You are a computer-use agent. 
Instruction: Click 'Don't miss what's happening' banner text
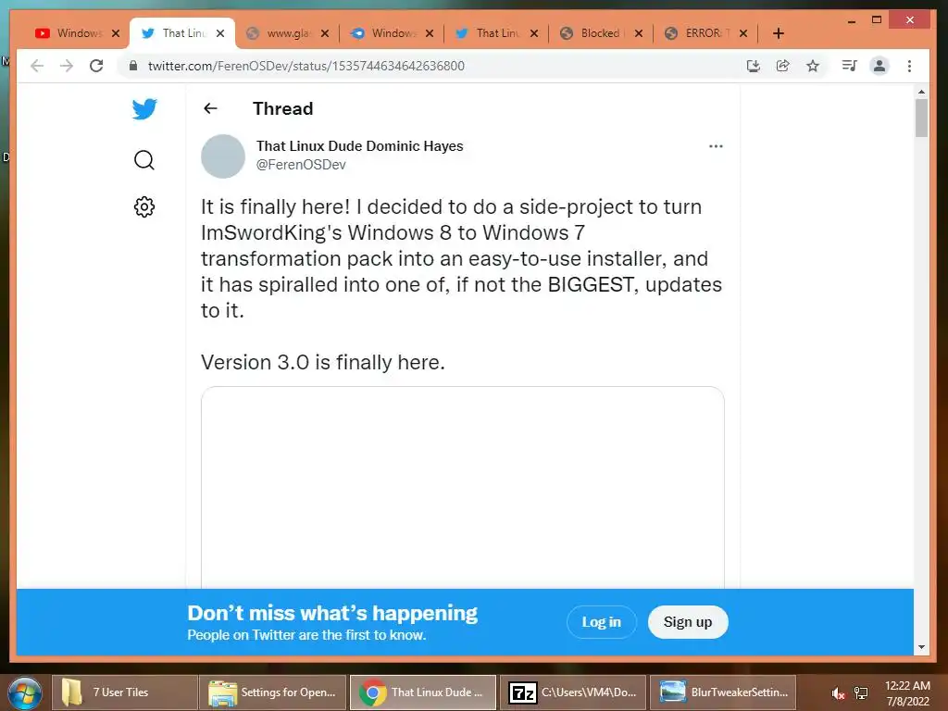332,613
